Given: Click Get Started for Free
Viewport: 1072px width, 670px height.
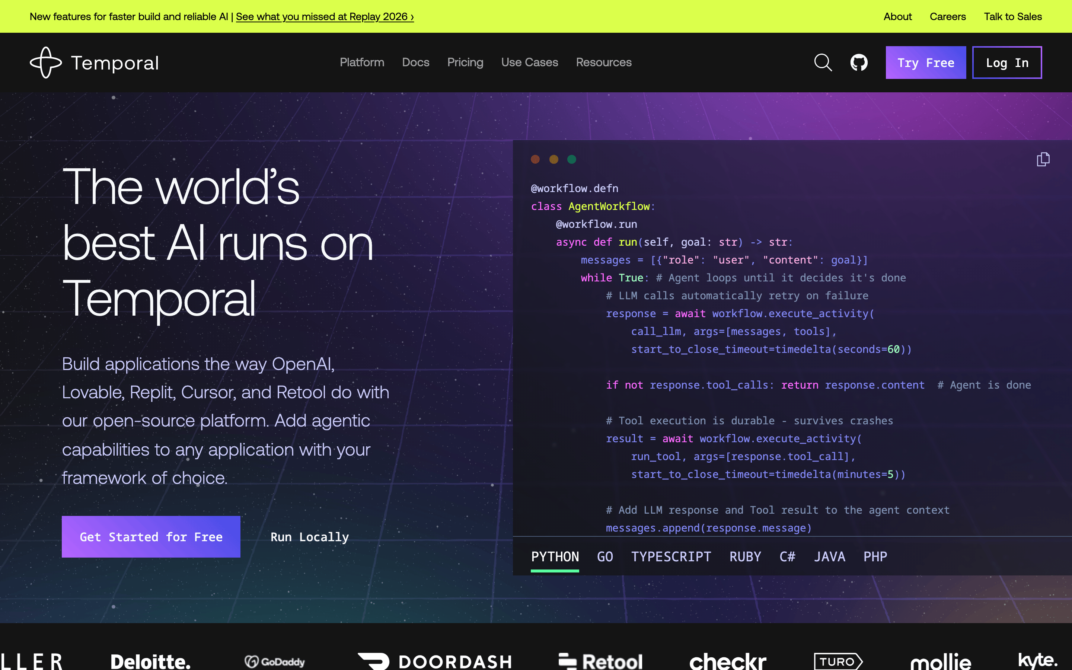Looking at the screenshot, I should [x=151, y=537].
